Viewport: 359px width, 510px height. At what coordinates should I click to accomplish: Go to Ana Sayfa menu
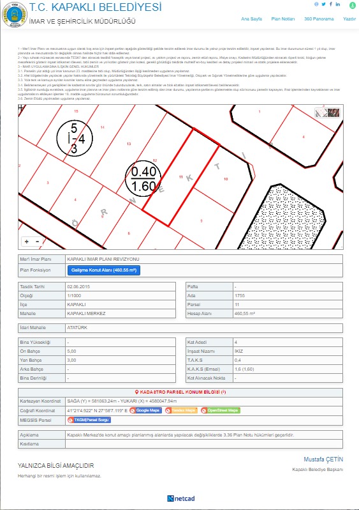pyautogui.click(x=251, y=19)
